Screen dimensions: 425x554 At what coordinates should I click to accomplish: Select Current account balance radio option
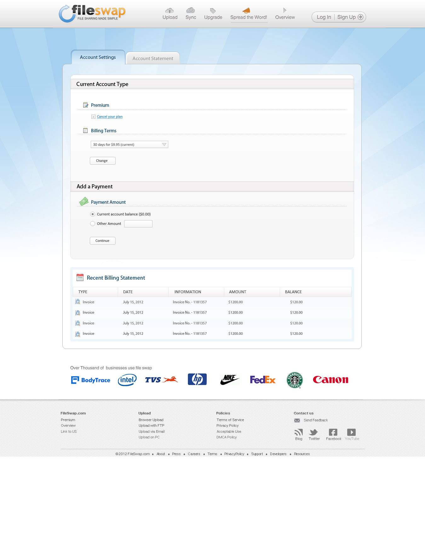pyautogui.click(x=93, y=214)
